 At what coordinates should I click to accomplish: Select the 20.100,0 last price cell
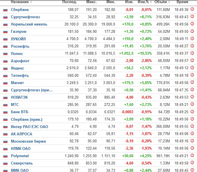pyautogui.click(x=72, y=24)
